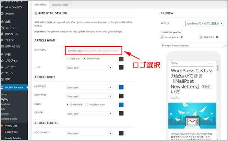Toggle the Instant Articles checkbox
The width and height of the screenshot is (228, 141).
coord(162,37)
